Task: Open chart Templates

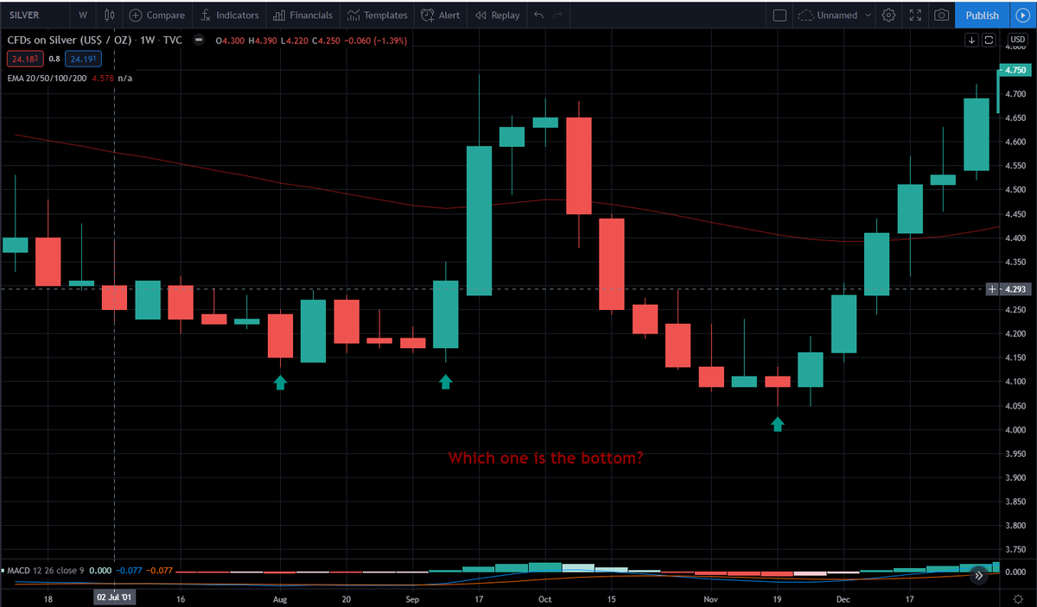Action: click(x=378, y=15)
